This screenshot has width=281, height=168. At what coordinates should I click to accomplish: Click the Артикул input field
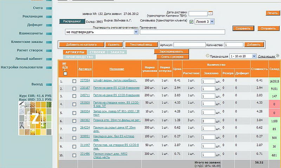click(x=189, y=45)
